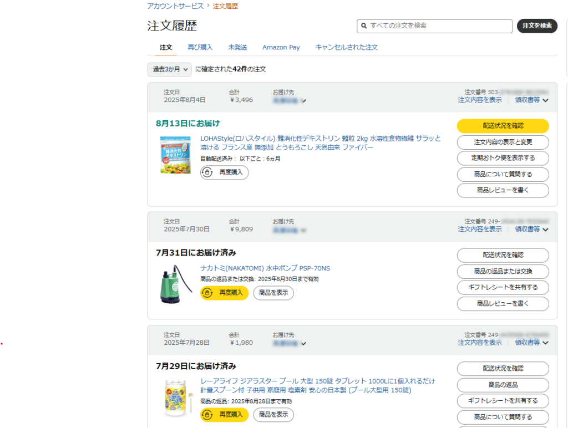Click the LOHAStyle dextrin product thumbnail
The height and width of the screenshot is (428, 568).
click(175, 155)
